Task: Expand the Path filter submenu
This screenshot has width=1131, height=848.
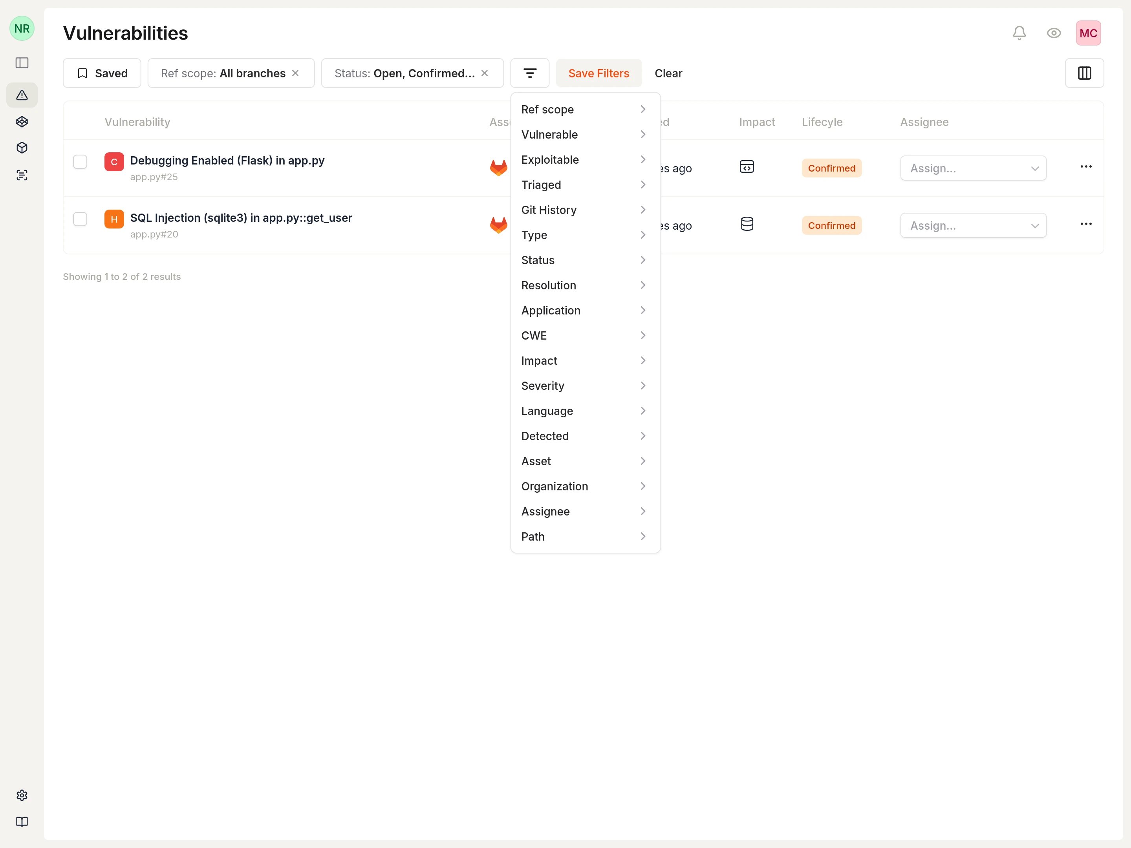Action: [586, 536]
